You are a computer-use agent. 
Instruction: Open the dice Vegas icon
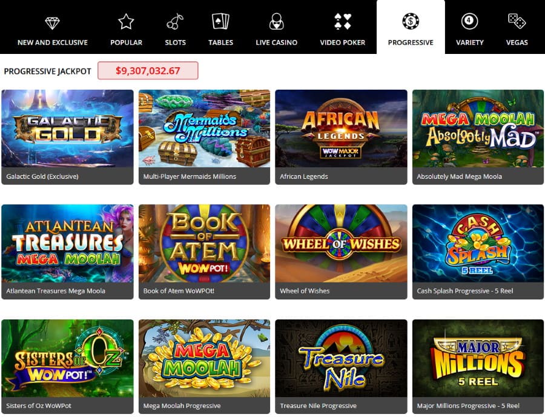[517, 21]
